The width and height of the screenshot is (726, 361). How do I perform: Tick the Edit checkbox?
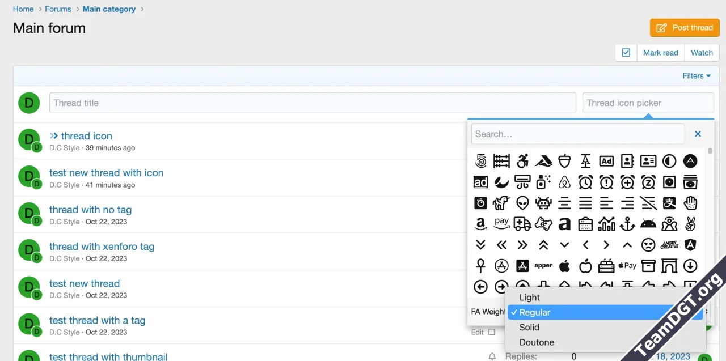pos(492,332)
